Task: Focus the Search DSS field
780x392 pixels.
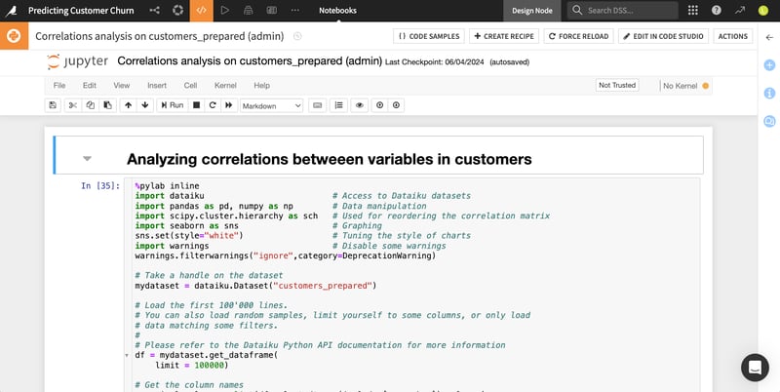Action: coord(623,11)
